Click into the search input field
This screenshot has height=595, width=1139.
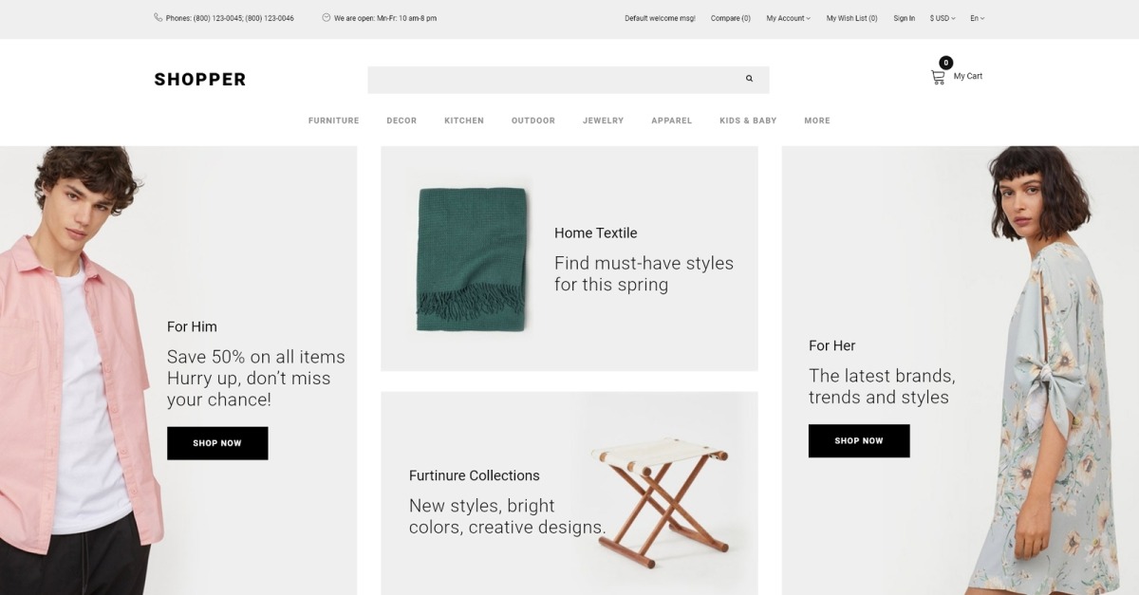pos(553,80)
